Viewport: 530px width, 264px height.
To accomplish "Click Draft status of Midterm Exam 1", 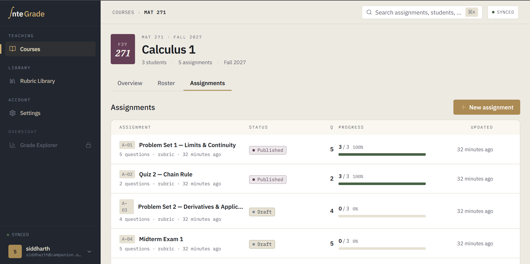I will tap(262, 244).
